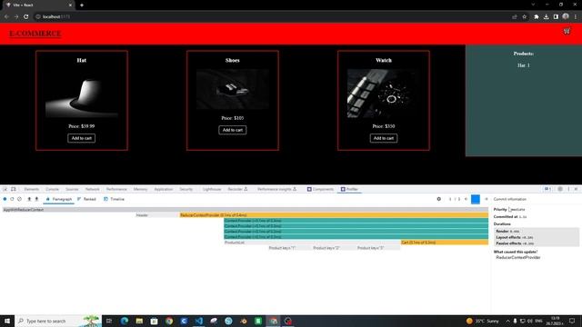
Task: Switch to the Flamegraph view
Action: pos(58,199)
